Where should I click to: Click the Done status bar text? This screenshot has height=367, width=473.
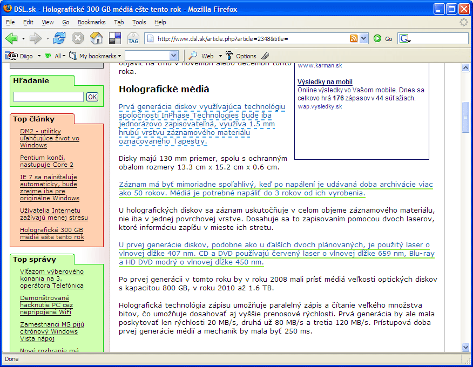pos(12,359)
